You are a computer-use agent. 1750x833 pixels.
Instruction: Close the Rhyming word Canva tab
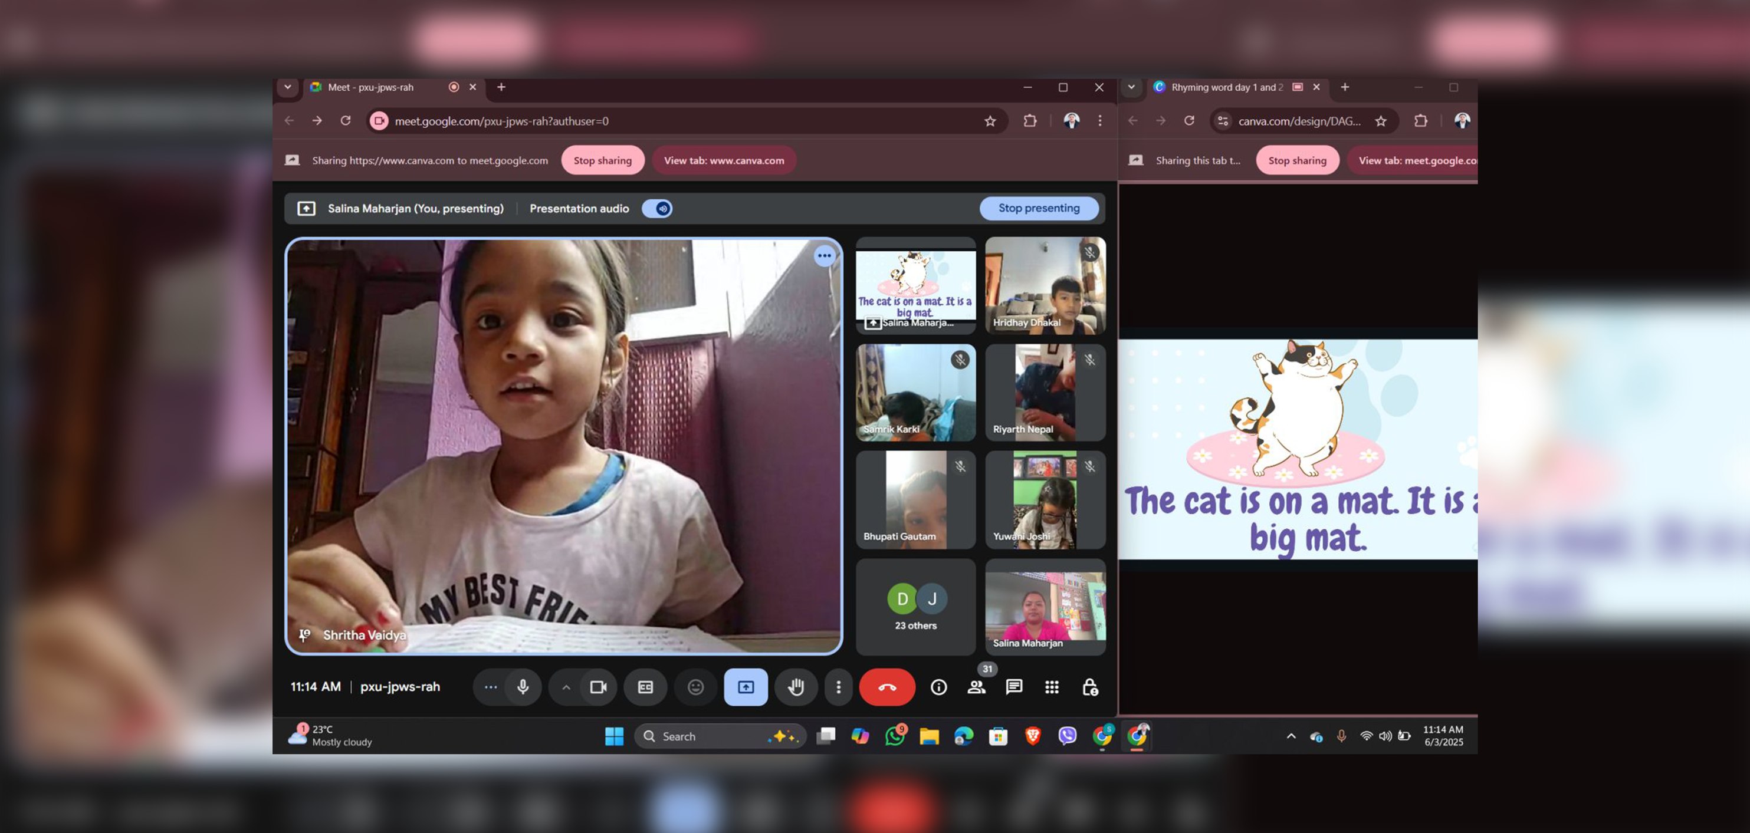1316,87
